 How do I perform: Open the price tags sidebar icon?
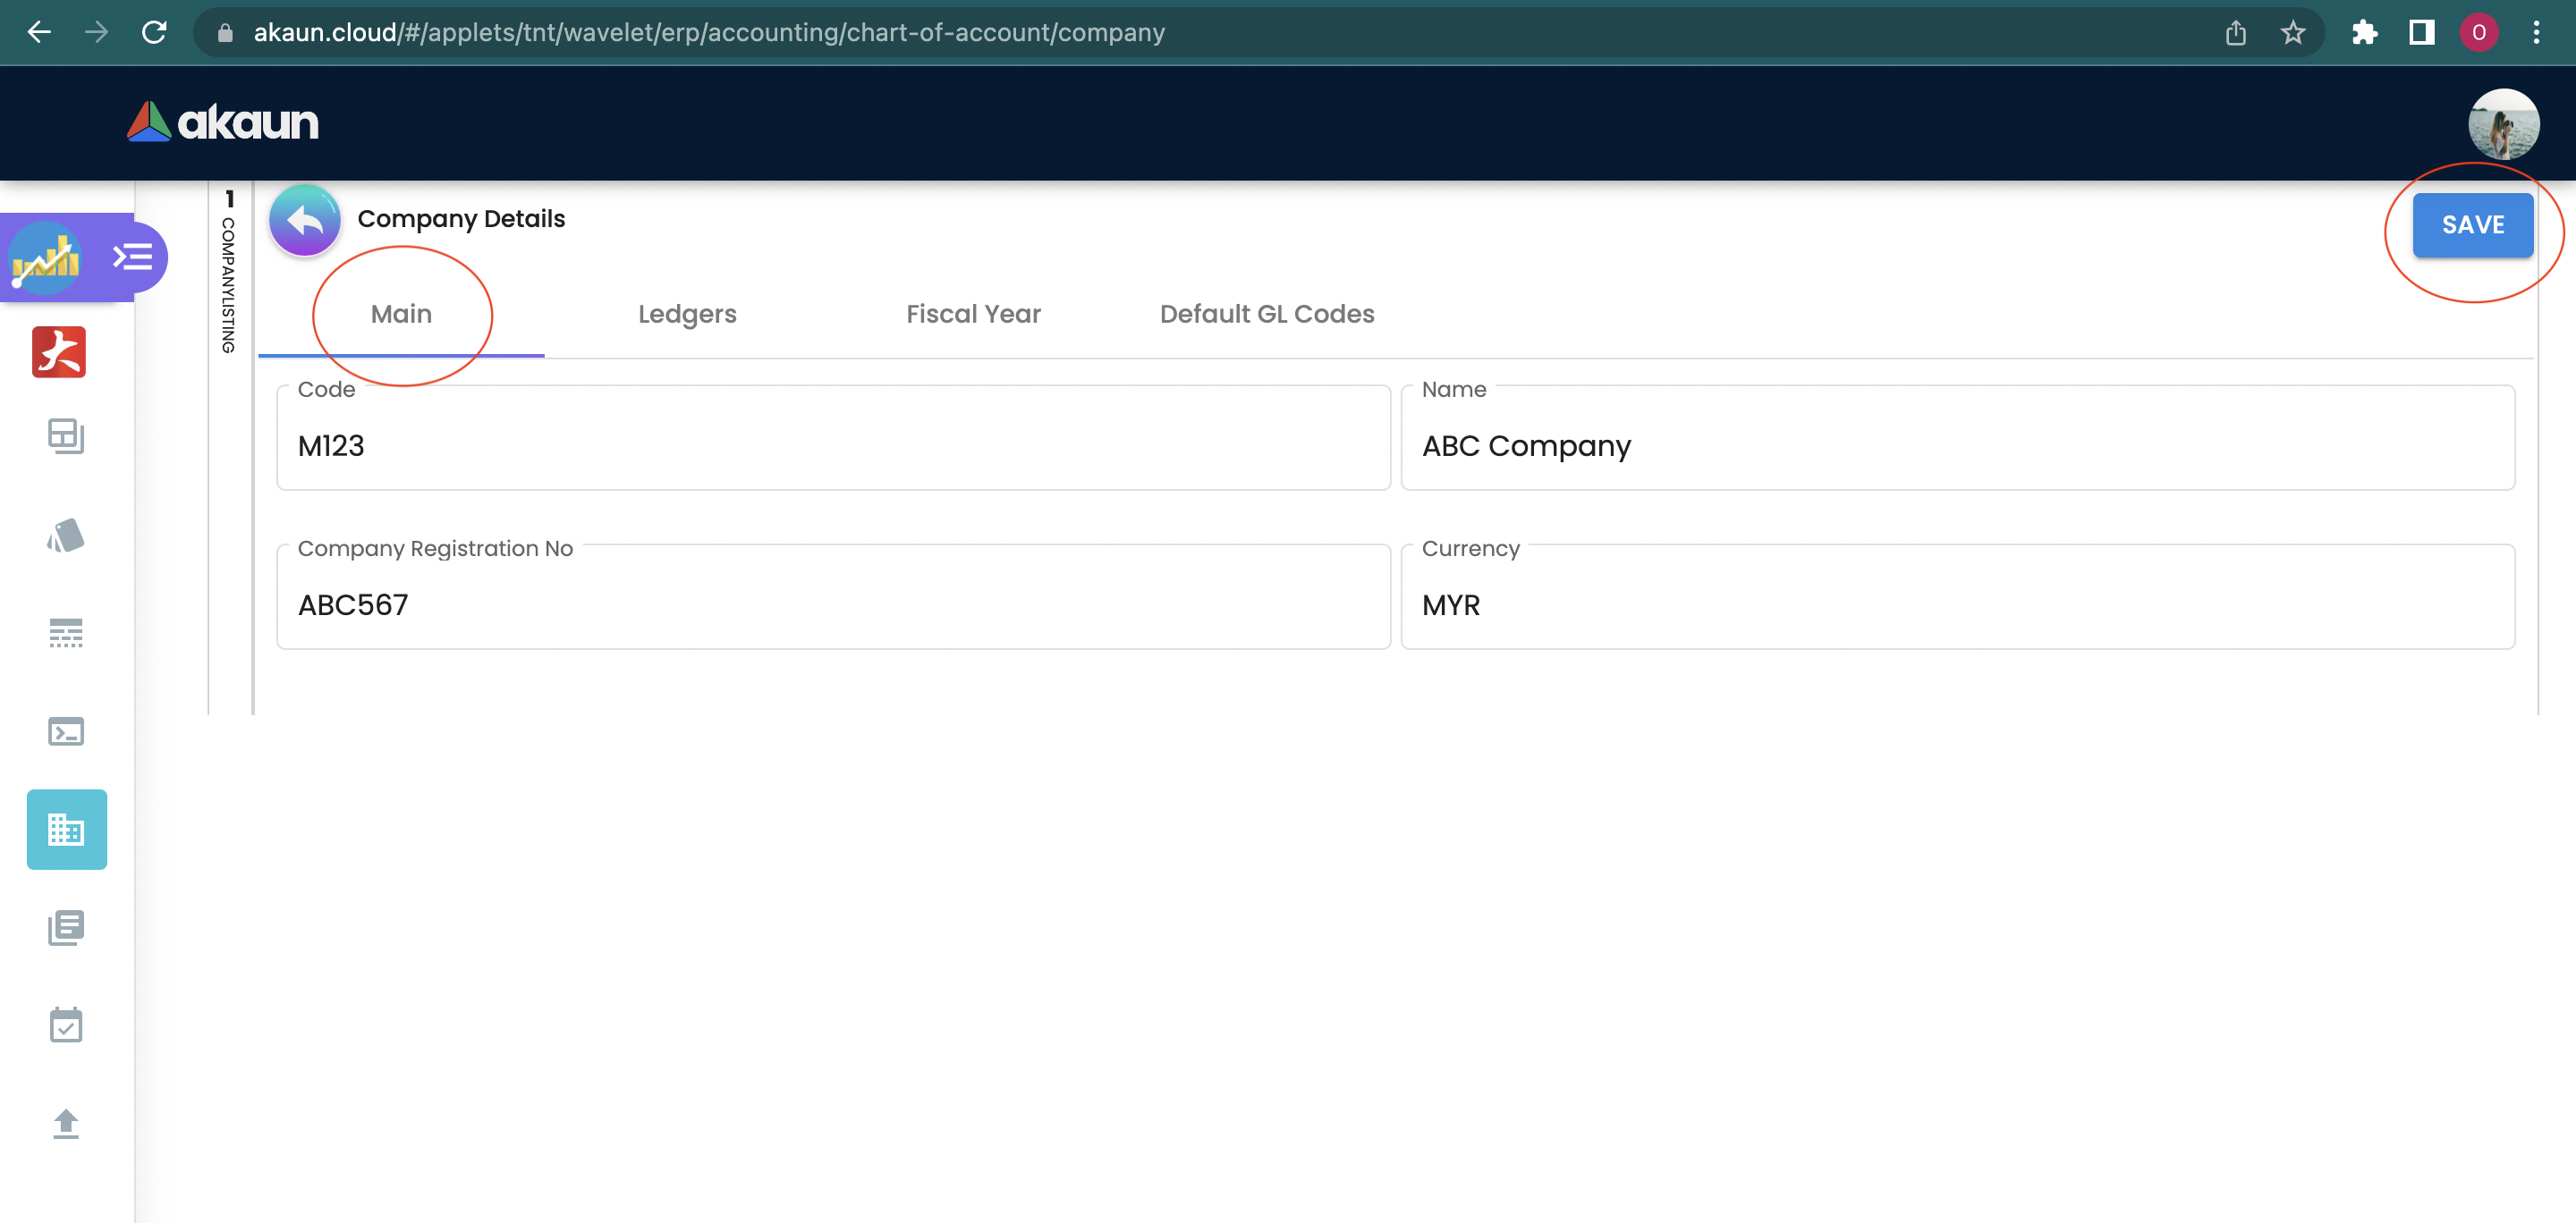(66, 536)
